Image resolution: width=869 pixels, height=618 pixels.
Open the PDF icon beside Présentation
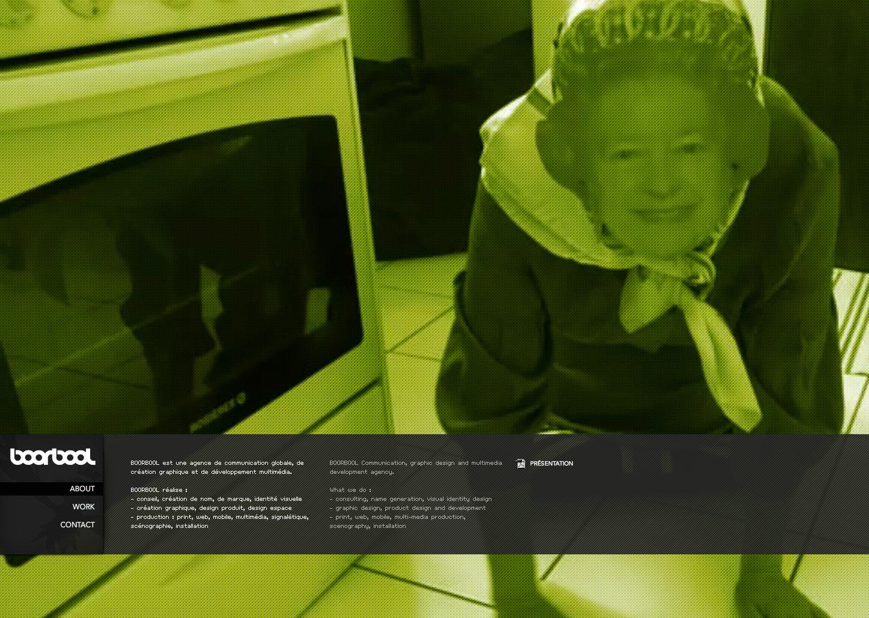[x=520, y=463]
